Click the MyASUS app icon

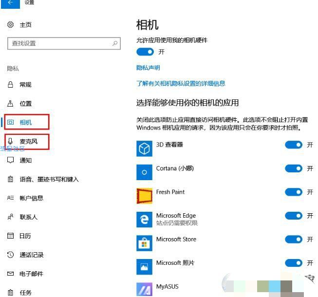[144, 290]
